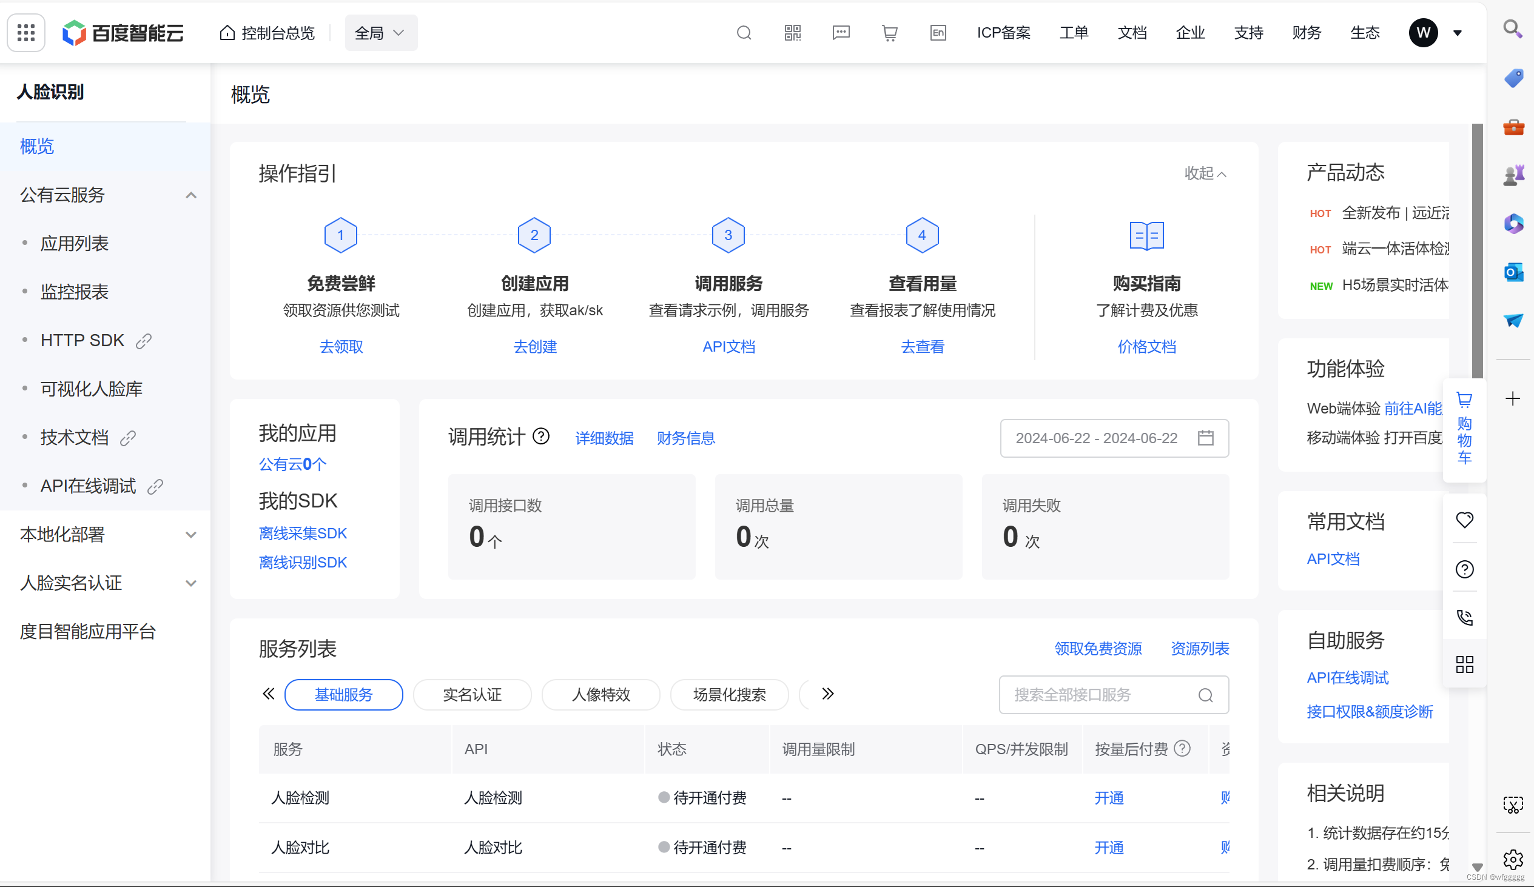Viewport: 1534px width, 887px height.
Task: Open the 详细数据 link
Action: tap(604, 438)
